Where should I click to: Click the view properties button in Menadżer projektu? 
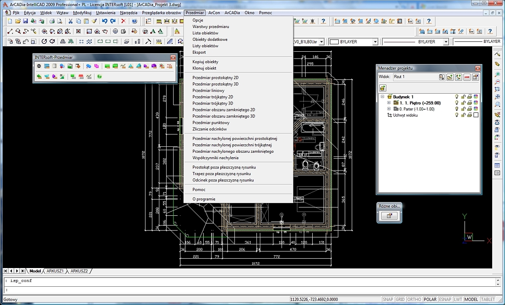point(475,77)
